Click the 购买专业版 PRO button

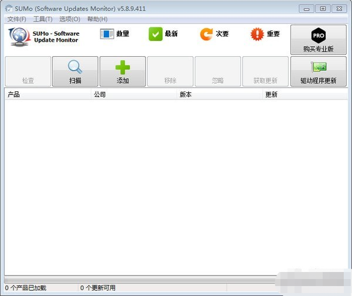tap(319, 40)
